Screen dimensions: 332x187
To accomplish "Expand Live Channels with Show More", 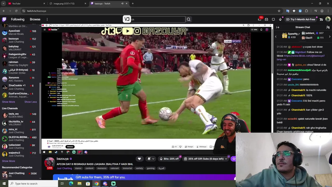I will click(8, 161).
